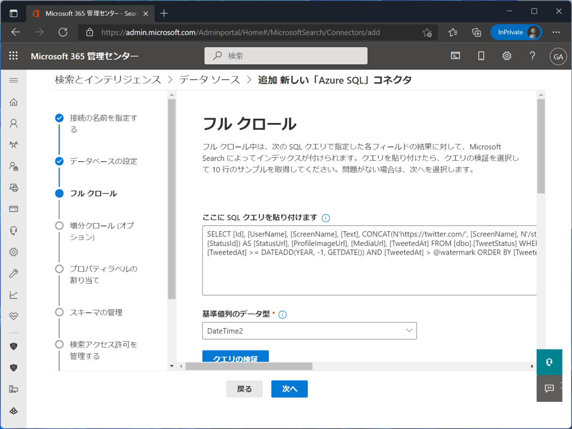Open the help question mark icon
Viewport: 572px width, 429px height.
pos(532,56)
